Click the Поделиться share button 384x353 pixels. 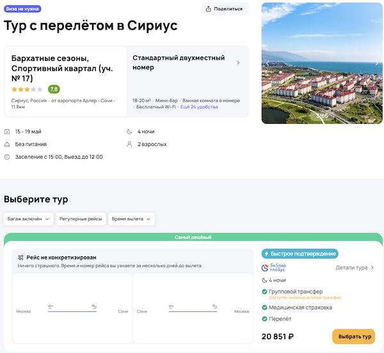tap(225, 9)
